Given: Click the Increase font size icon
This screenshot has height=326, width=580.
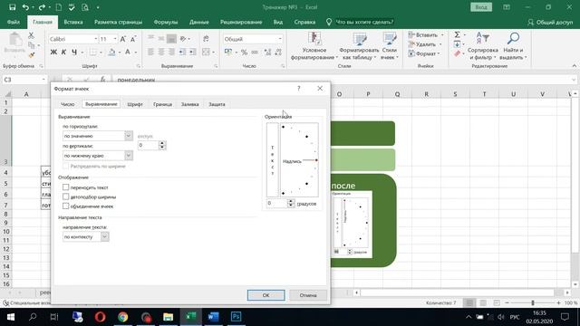Looking at the screenshot, I should click(x=123, y=39).
